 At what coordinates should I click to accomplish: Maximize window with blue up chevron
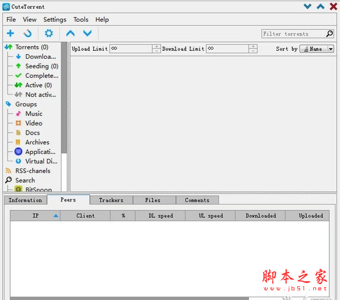click(x=321, y=6)
